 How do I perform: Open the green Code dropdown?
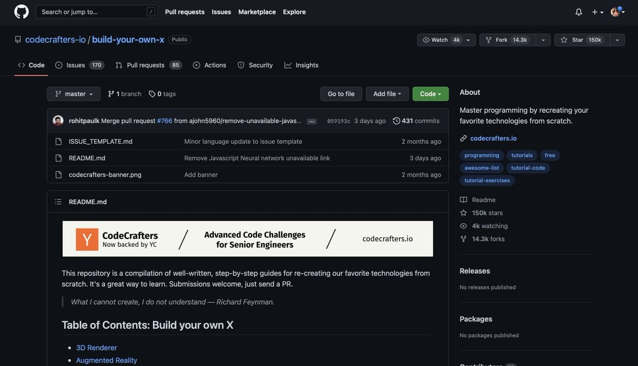430,94
